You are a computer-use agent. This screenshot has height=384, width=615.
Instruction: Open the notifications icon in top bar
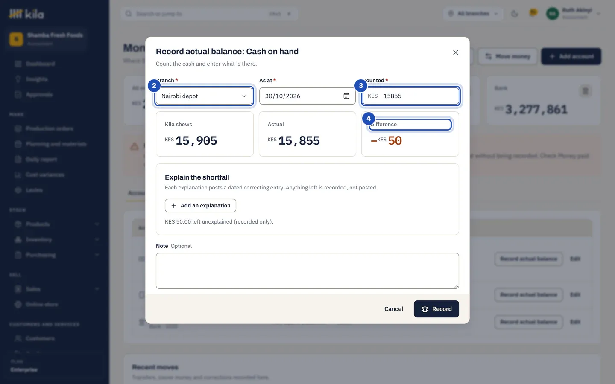533,13
